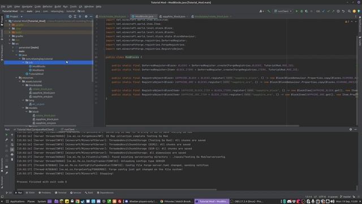Open the Tutorial Mod [prepareRunClient] run tab
Image resolution: width=362 pixels, height=204 pixels.
click(35, 130)
